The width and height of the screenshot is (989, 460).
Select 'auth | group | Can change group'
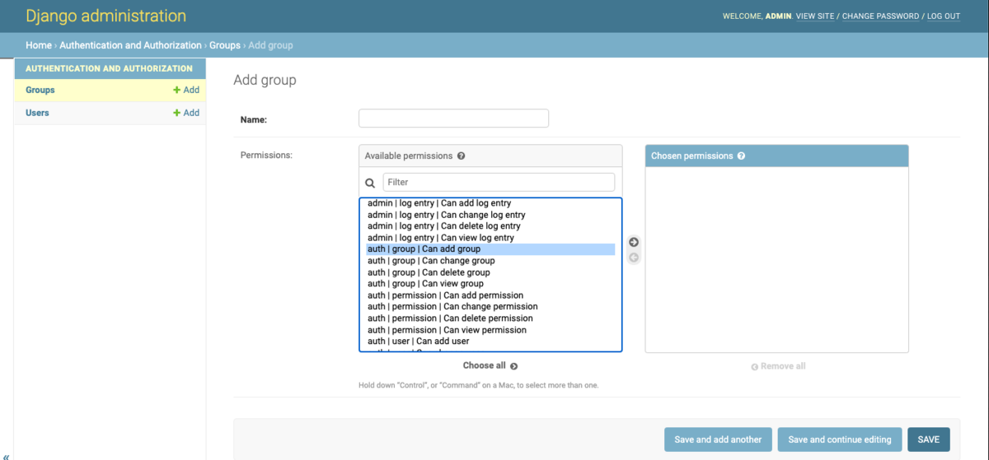[x=490, y=261]
